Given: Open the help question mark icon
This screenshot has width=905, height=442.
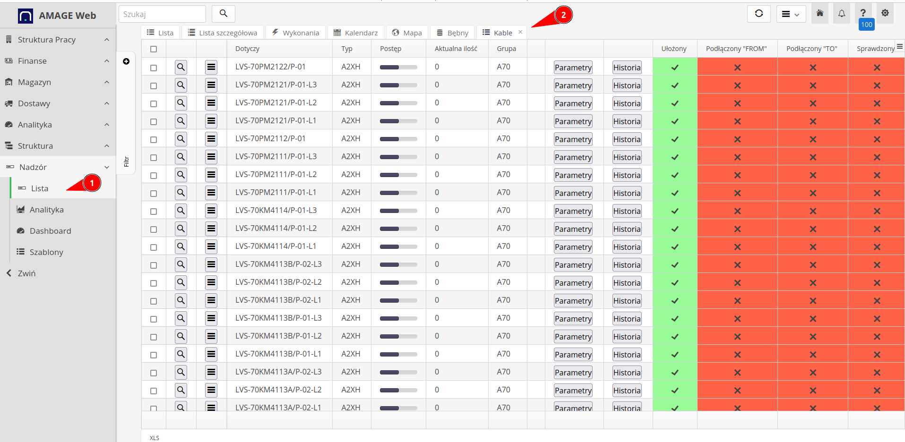Looking at the screenshot, I should [x=863, y=11].
